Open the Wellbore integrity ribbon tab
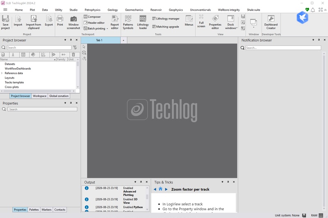Viewport: 328px width, 218px height. (229, 10)
